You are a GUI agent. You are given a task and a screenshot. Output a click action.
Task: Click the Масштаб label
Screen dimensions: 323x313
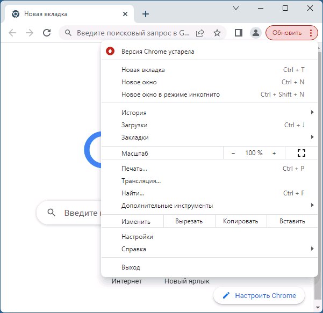[x=135, y=154]
